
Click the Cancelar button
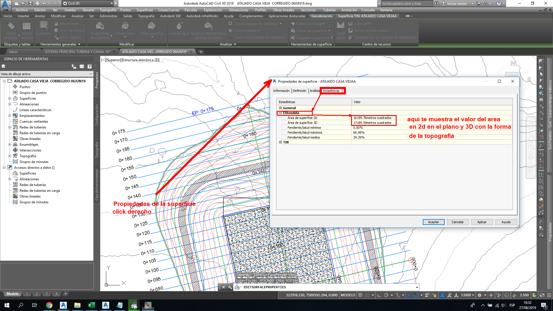point(458,222)
